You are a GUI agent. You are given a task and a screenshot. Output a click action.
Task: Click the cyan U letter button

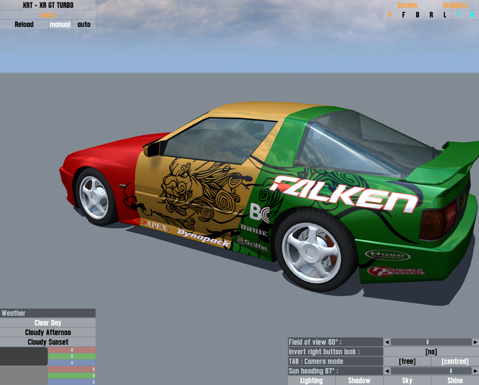coord(472,14)
